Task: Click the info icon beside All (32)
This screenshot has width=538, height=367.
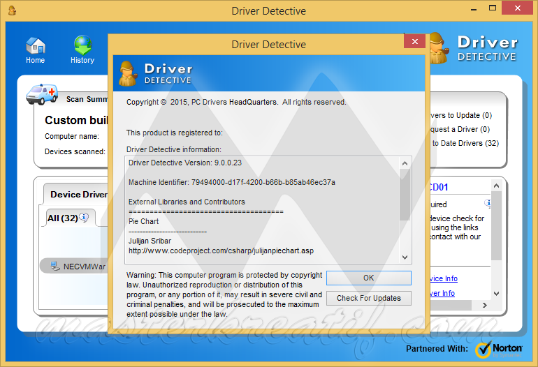Action: tap(84, 217)
